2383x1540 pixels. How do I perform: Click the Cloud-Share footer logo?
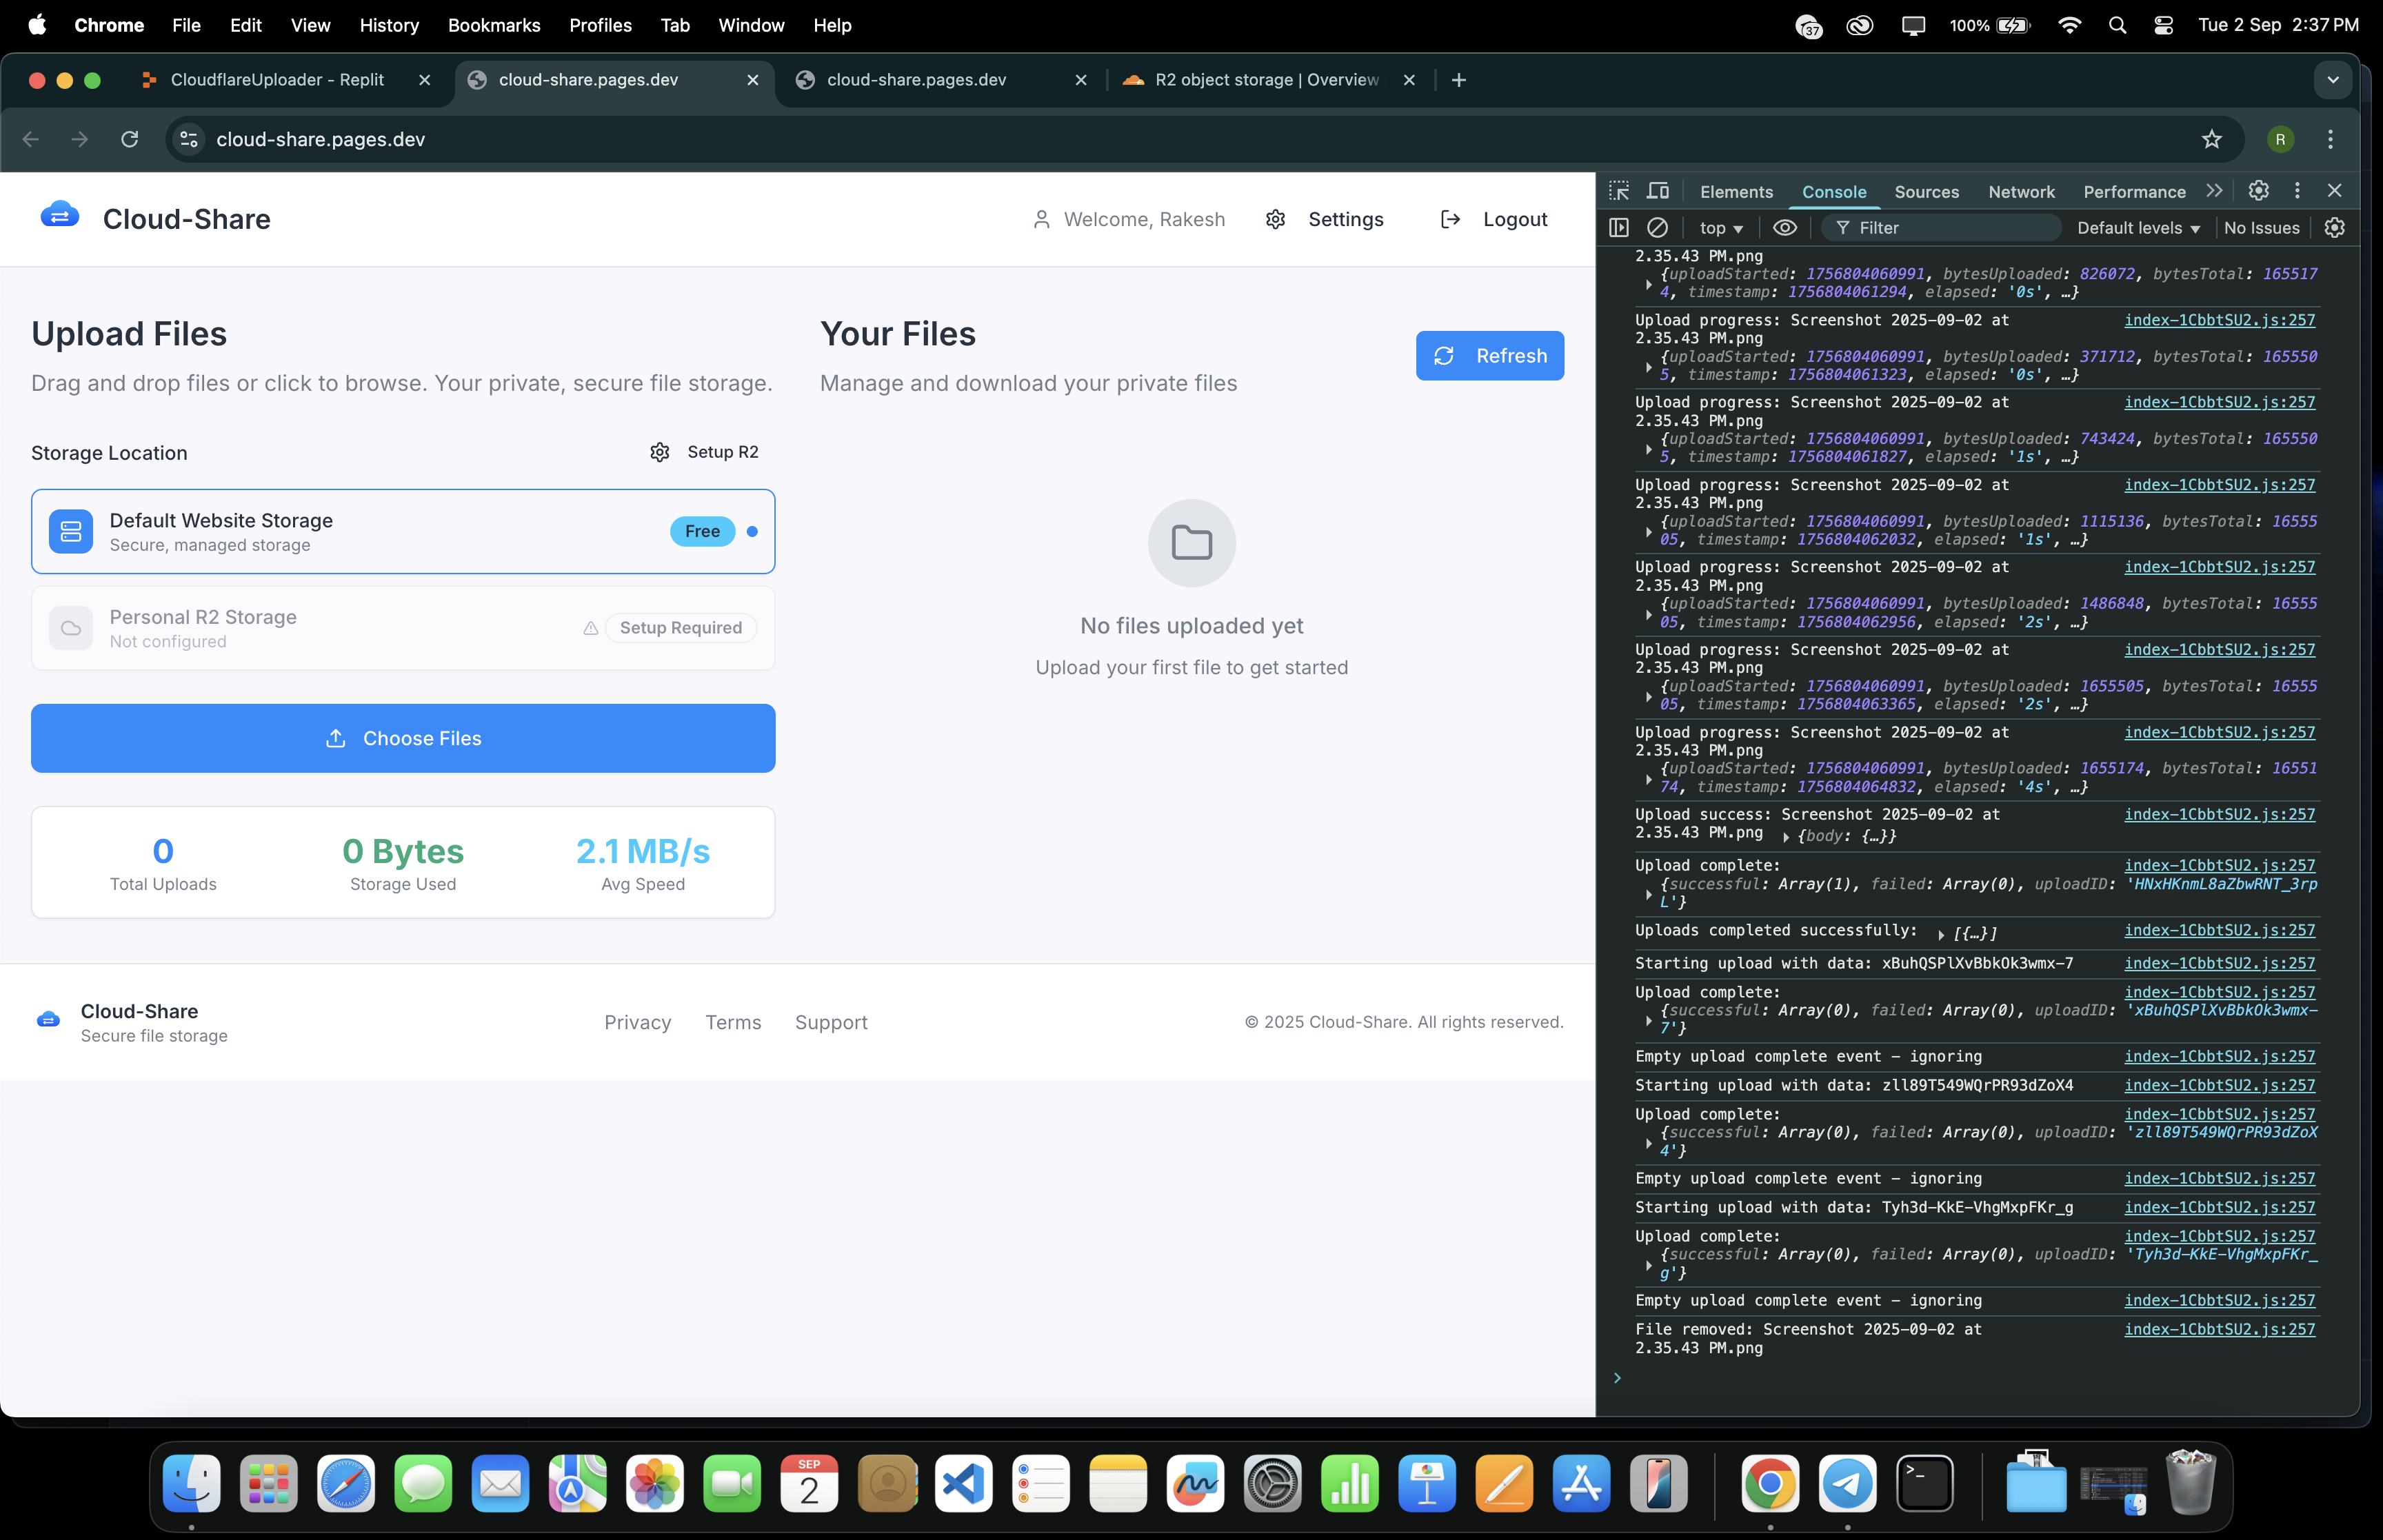click(x=48, y=1020)
